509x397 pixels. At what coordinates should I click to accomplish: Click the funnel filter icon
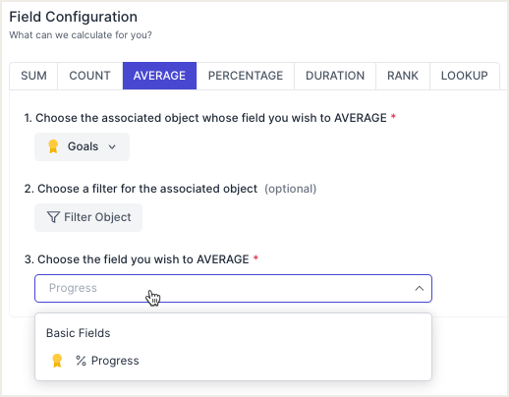click(53, 217)
